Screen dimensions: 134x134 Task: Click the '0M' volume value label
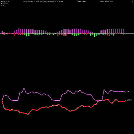pos(128,92)
